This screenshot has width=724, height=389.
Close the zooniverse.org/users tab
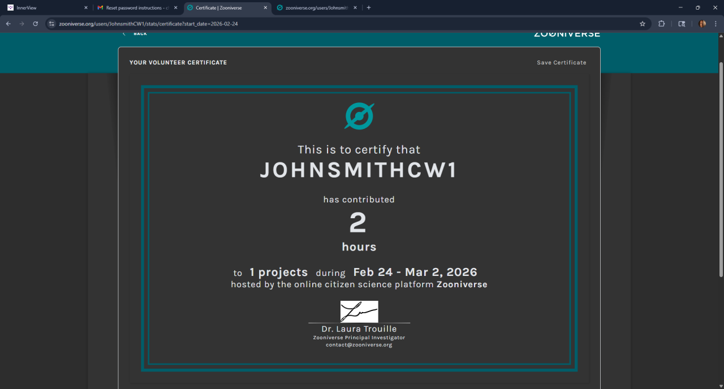pyautogui.click(x=355, y=8)
